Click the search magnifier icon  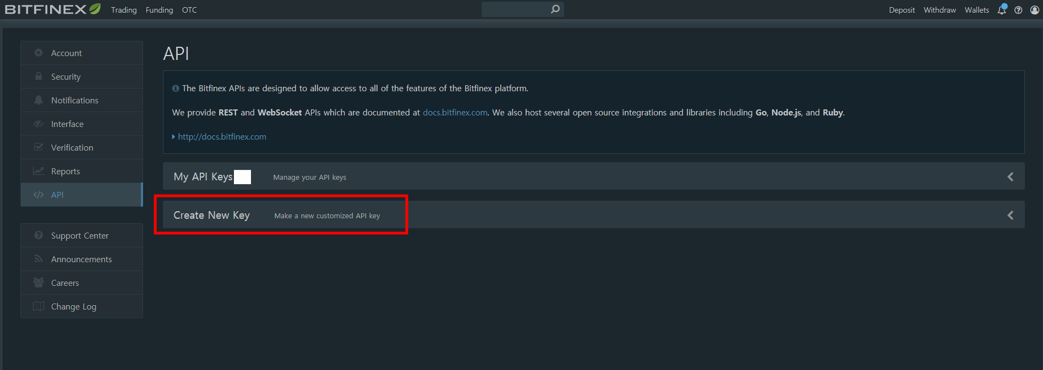(x=555, y=9)
